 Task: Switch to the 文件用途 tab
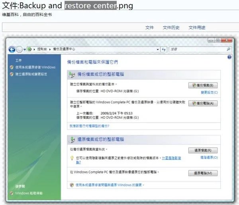pos(197,27)
